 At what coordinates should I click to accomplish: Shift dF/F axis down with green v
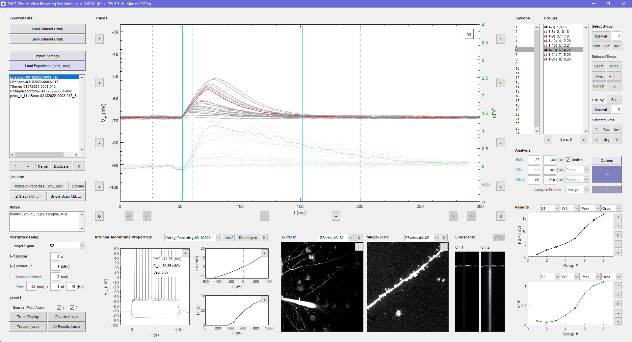[501, 186]
